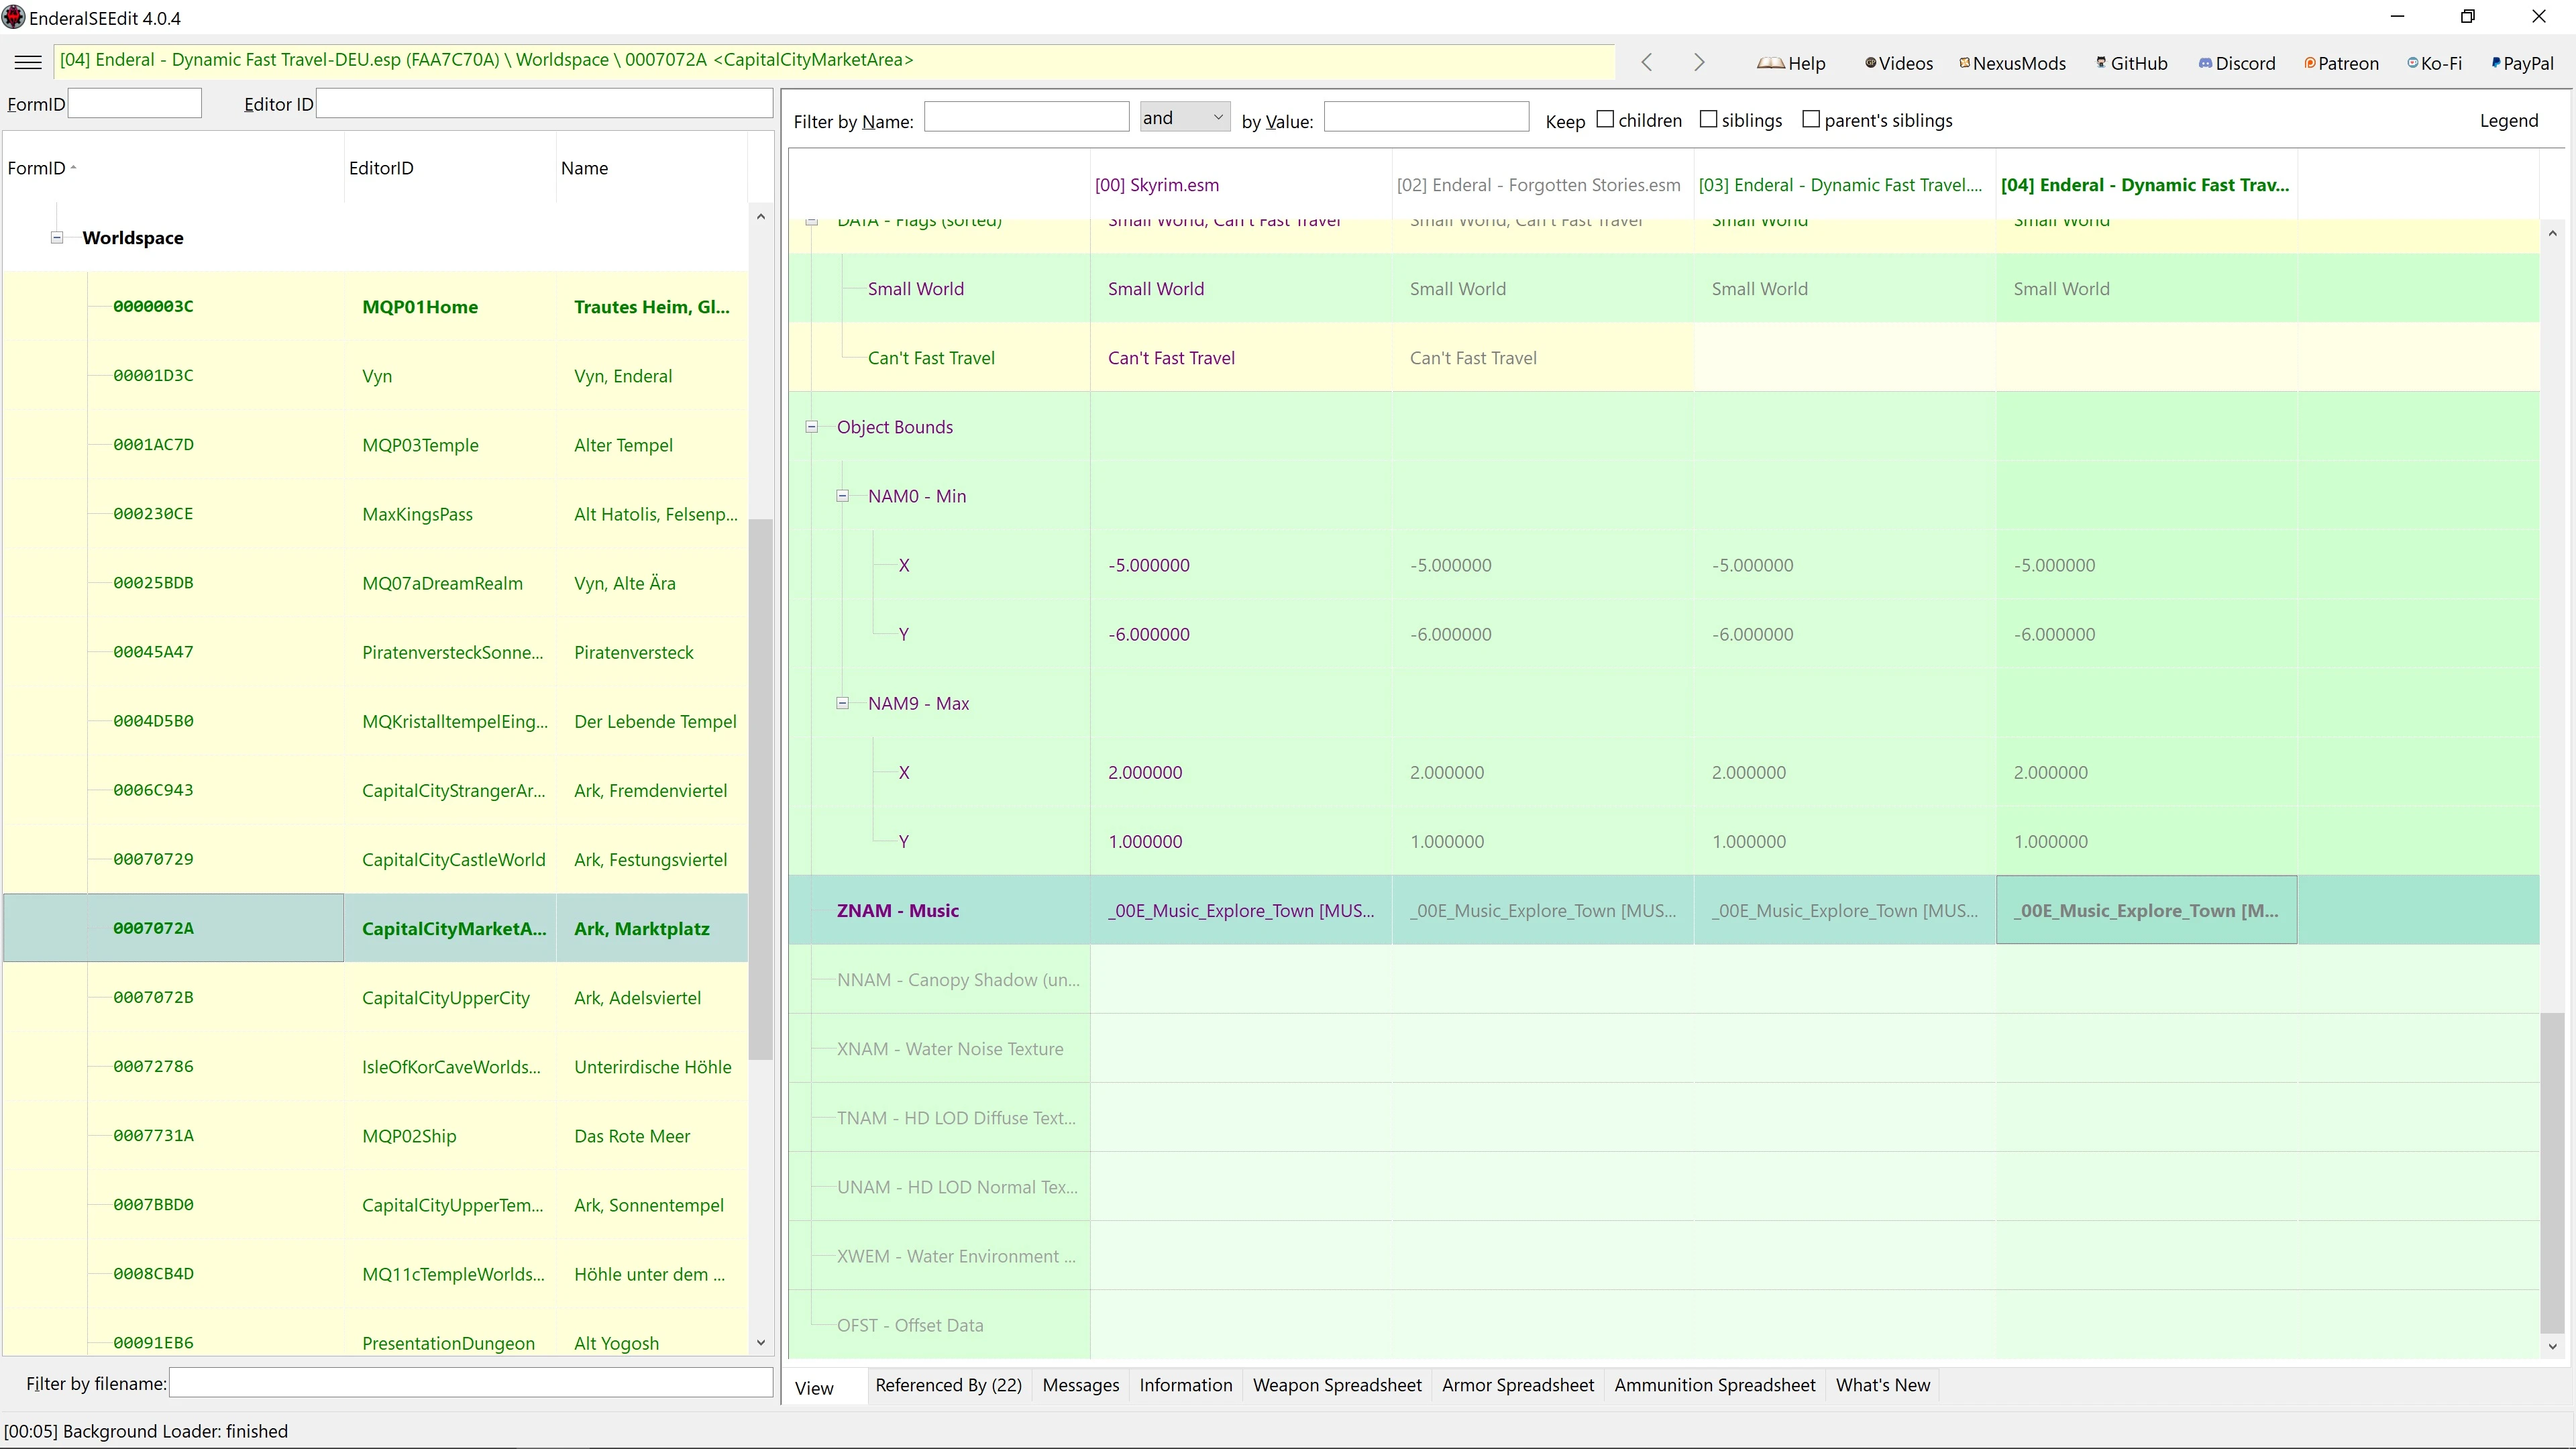
Task: Open the Patreon toolbar button
Action: pos(2340,63)
